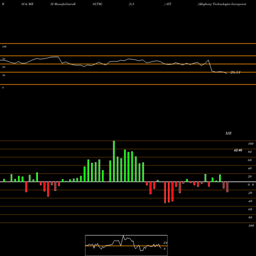Click the RSI axis label 100
Image resolution: width=256 pixels, height=256 pixels.
pos(5,47)
